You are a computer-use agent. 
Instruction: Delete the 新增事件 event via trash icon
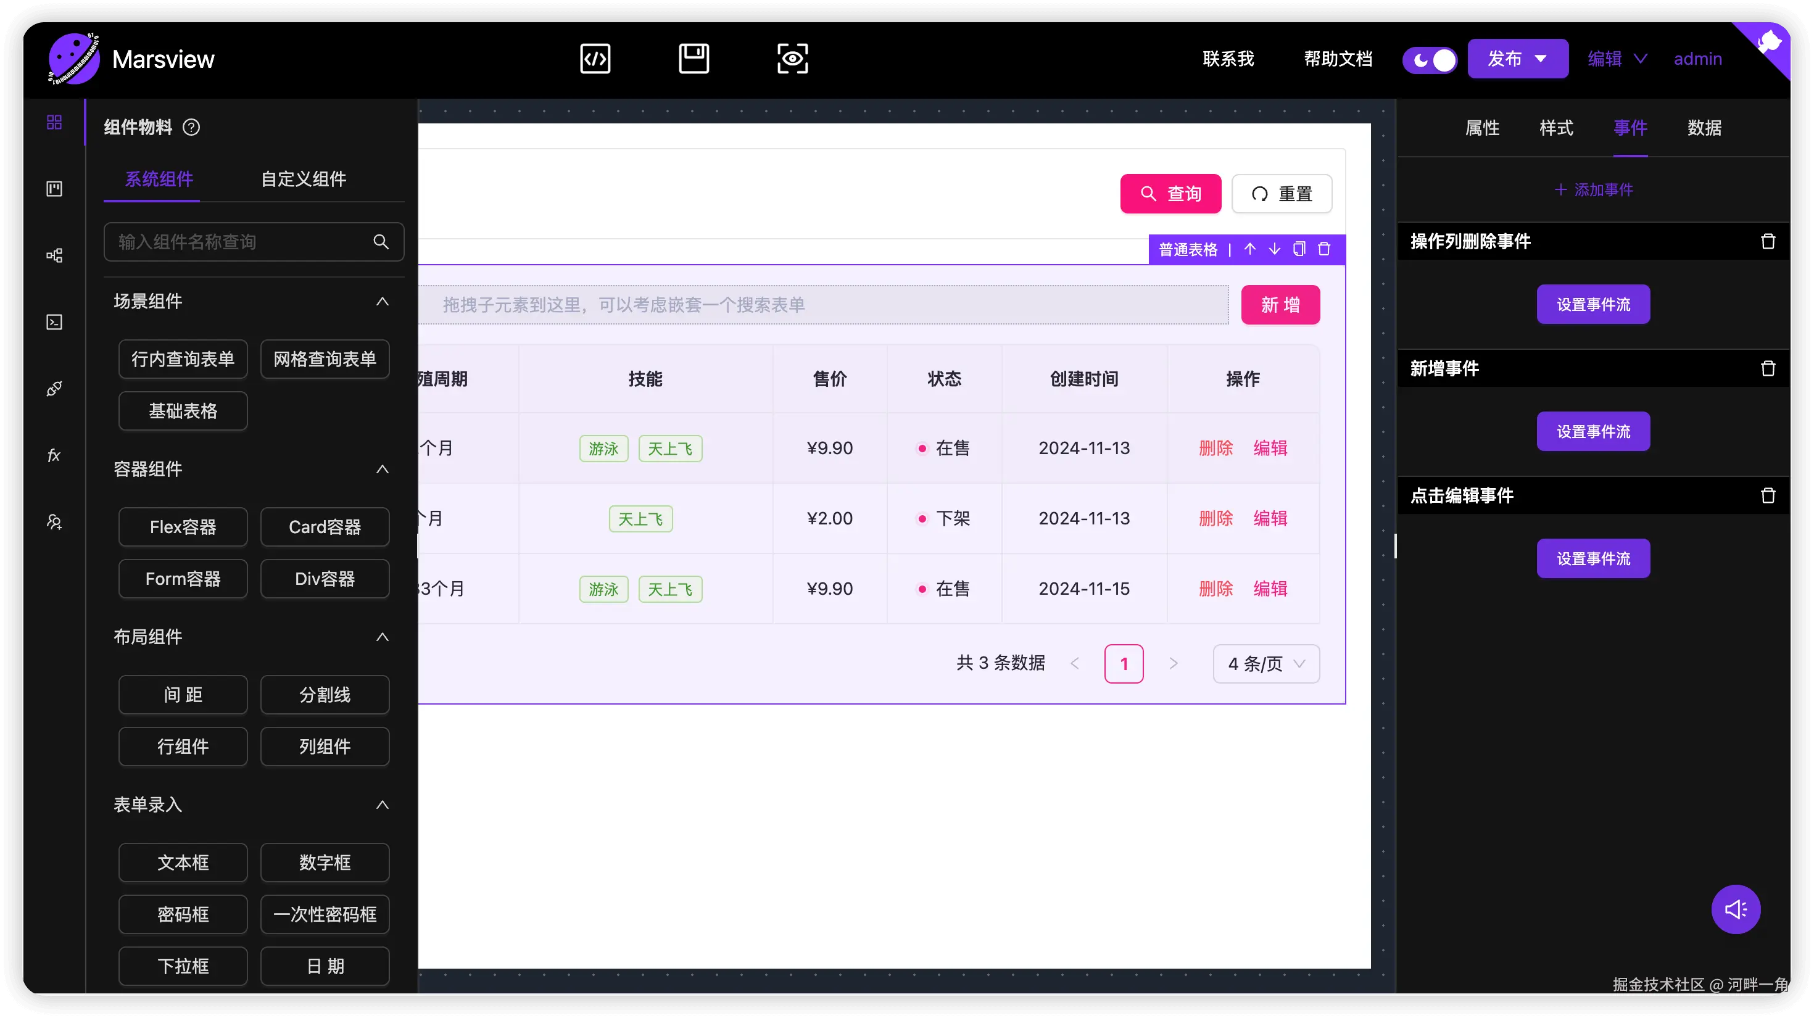1768,368
